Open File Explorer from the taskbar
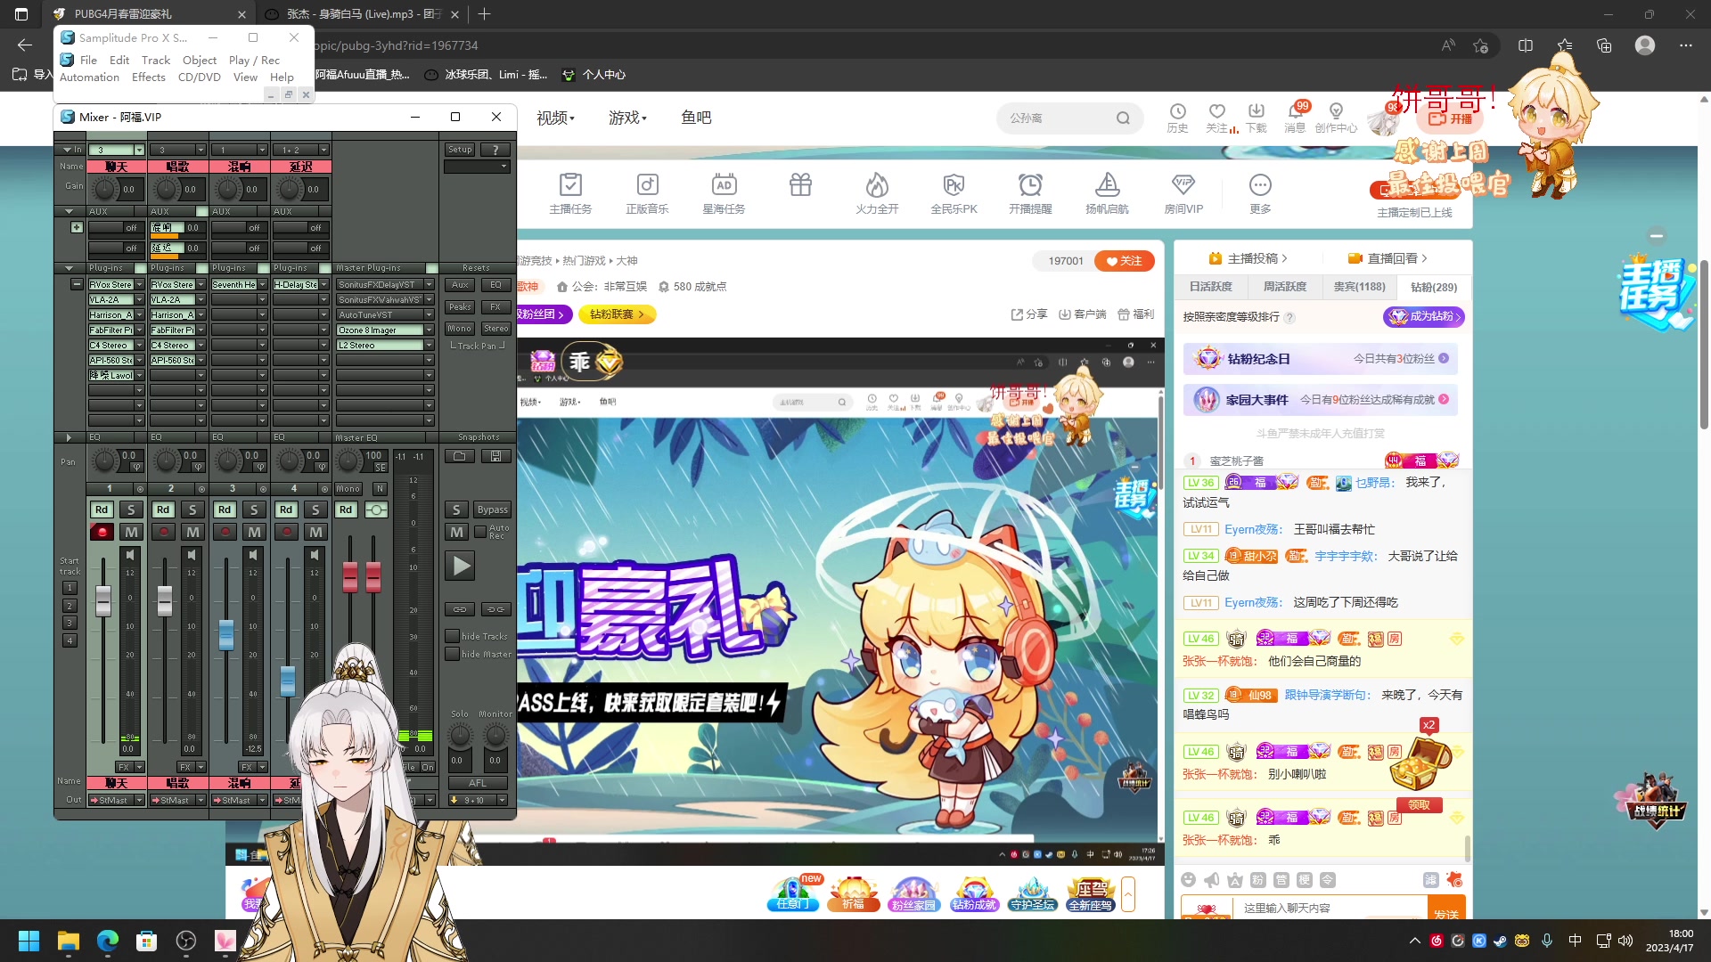Screen dimensions: 1711x962 click(x=69, y=941)
